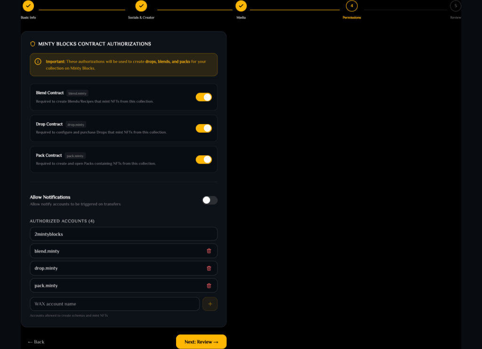
Task: Click the Blend Contract label
Action: click(x=50, y=93)
